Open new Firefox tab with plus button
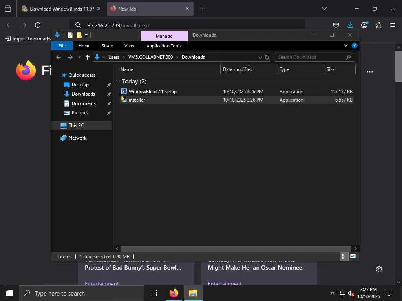 point(202,9)
